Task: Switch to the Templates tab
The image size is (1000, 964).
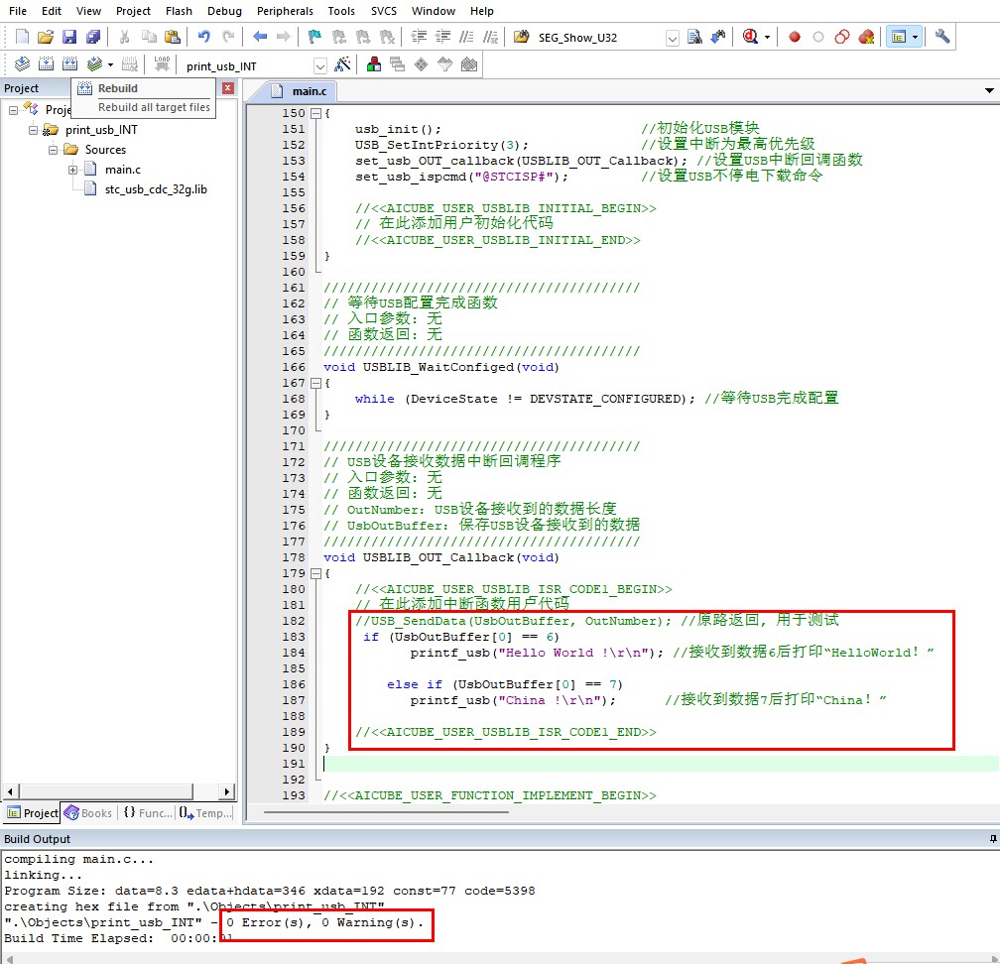Action: pos(204,813)
